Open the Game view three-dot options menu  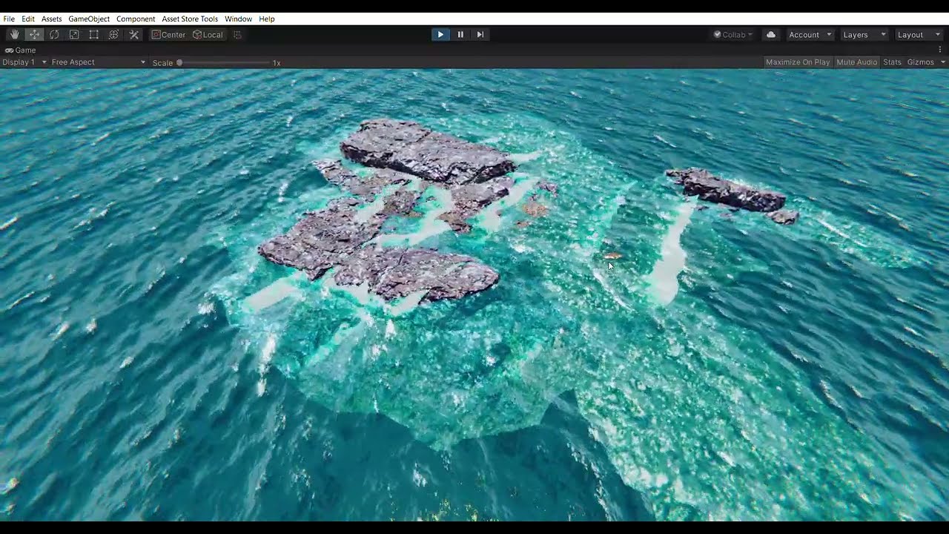(x=940, y=50)
